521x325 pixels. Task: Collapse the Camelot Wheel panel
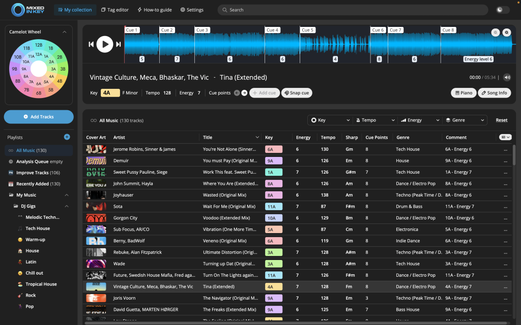pyautogui.click(x=65, y=32)
